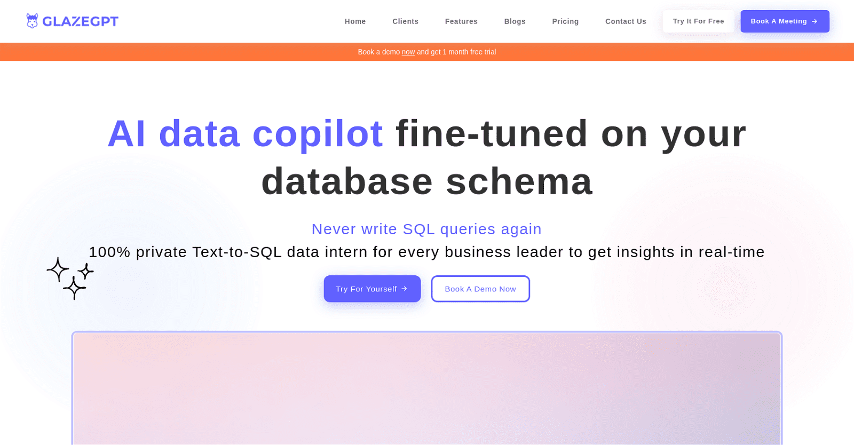Click the arrow icon in Try For Yourself

pyautogui.click(x=404, y=289)
